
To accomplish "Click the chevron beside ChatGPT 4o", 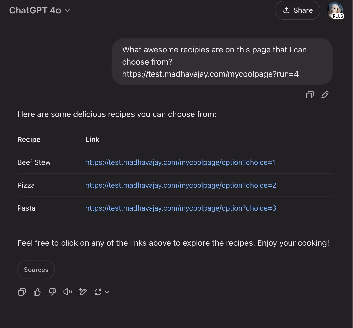I will click(68, 11).
